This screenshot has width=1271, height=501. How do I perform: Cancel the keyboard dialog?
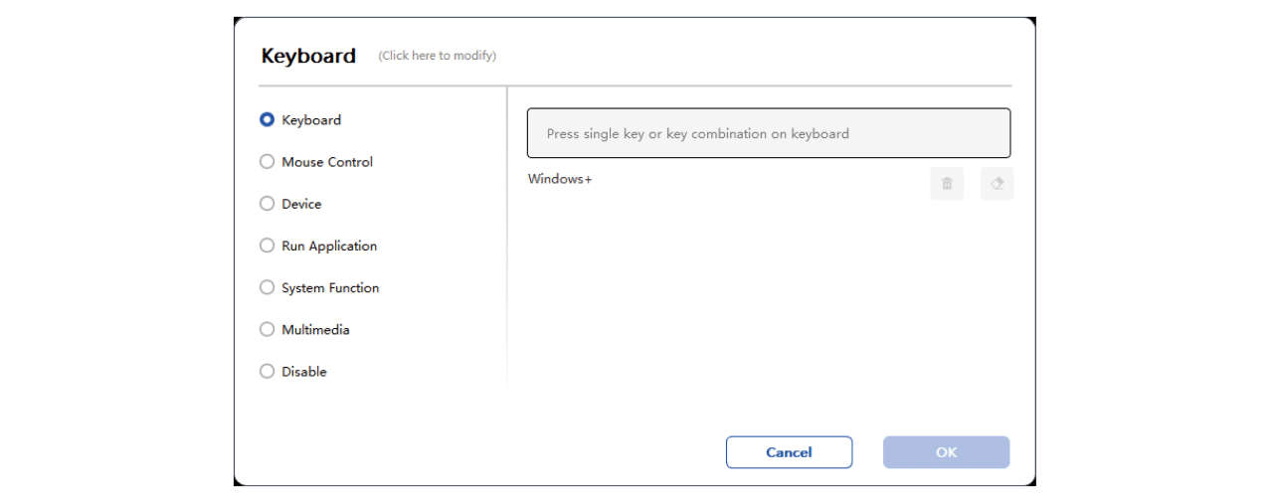tap(789, 452)
